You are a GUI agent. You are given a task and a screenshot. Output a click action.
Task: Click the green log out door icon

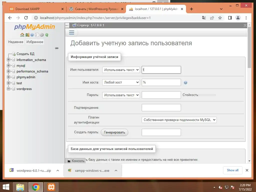coord(27,35)
